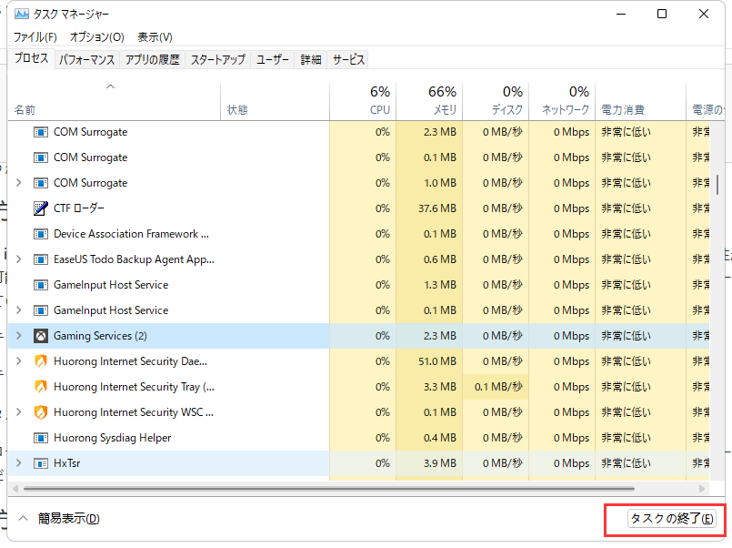Click EaseUS Todo Backup Agent icon
Viewport: 732px width, 548px height.
click(x=41, y=259)
